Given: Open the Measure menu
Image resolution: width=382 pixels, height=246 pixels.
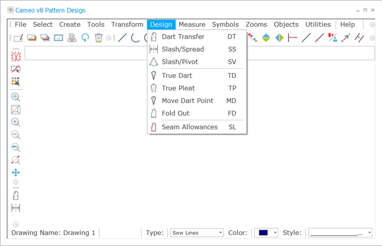Looking at the screenshot, I should (192, 25).
